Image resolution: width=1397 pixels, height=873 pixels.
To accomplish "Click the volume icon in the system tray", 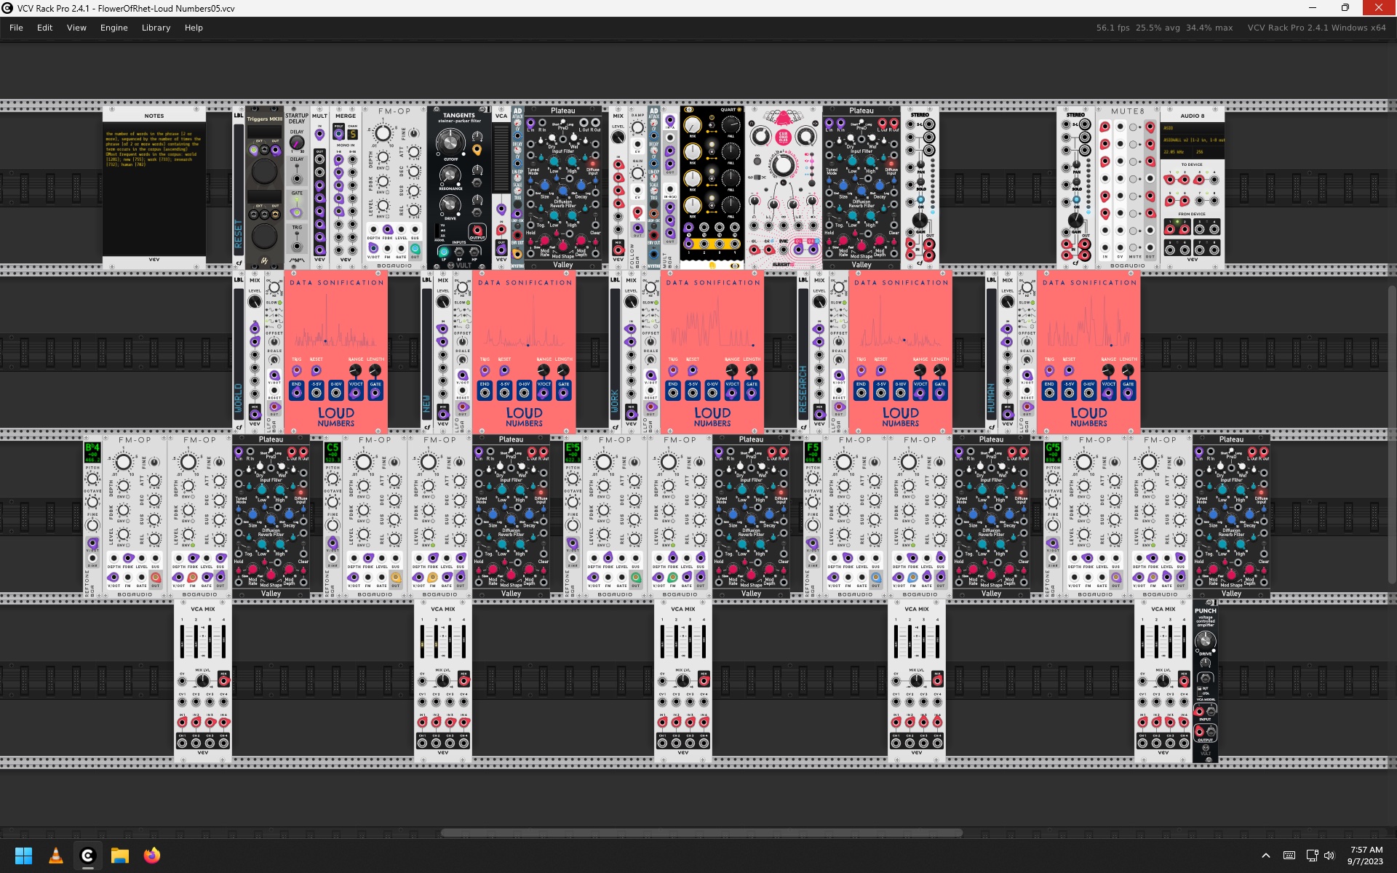I will coord(1329,856).
